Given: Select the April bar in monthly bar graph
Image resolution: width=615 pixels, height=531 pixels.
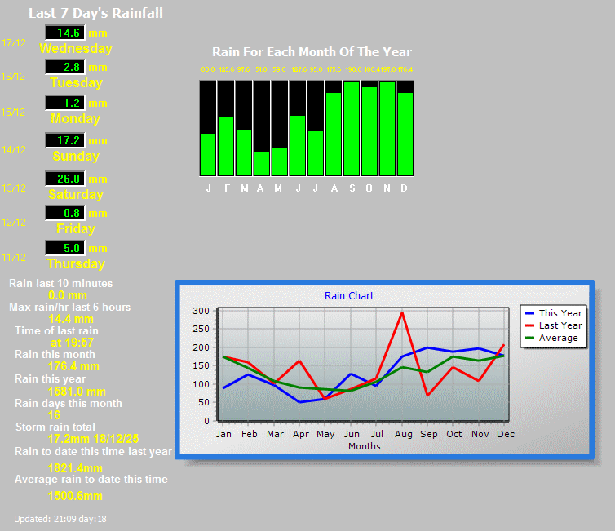Looking at the screenshot, I should [x=262, y=163].
